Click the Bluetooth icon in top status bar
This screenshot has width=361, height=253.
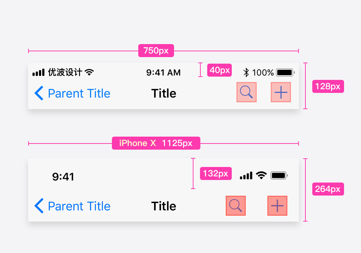(x=246, y=73)
